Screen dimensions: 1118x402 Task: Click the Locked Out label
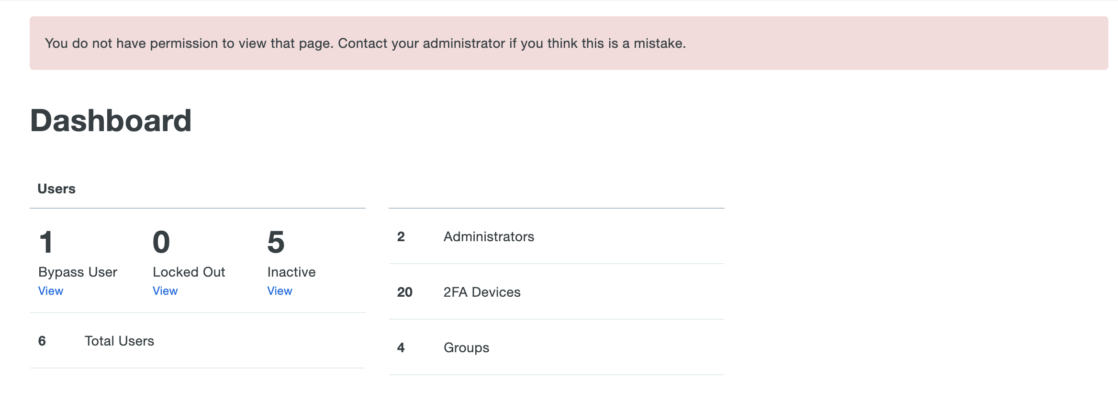pyautogui.click(x=189, y=272)
